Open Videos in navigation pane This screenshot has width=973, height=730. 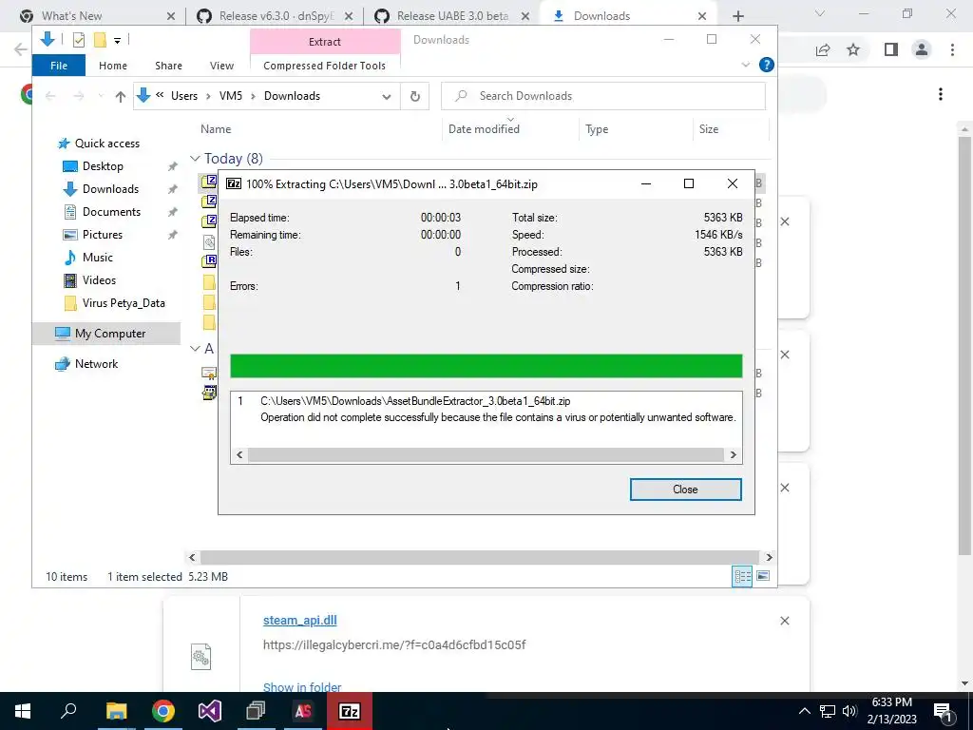[x=99, y=280]
